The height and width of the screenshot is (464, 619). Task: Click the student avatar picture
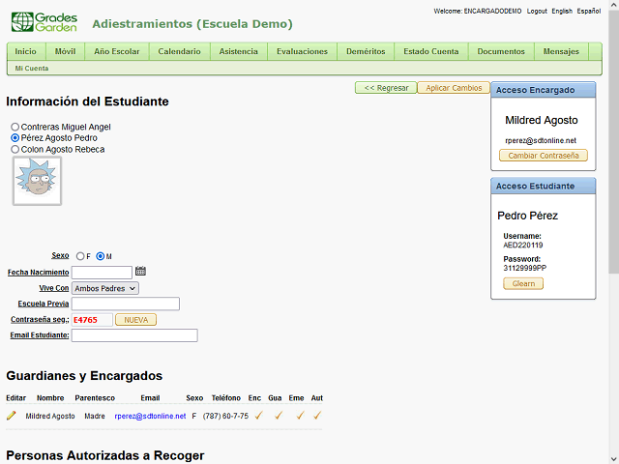pyautogui.click(x=37, y=181)
